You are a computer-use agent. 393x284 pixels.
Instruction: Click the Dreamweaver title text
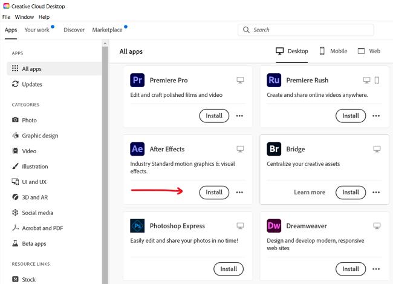pos(307,226)
